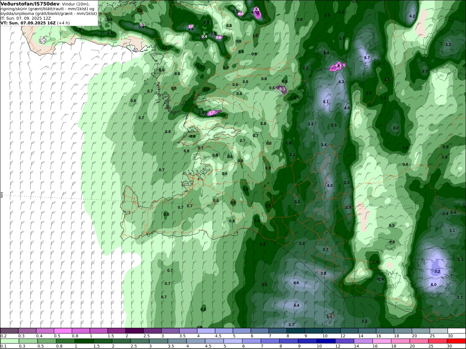Click the bright red rain swatch labeled 30

click(x=457, y=341)
